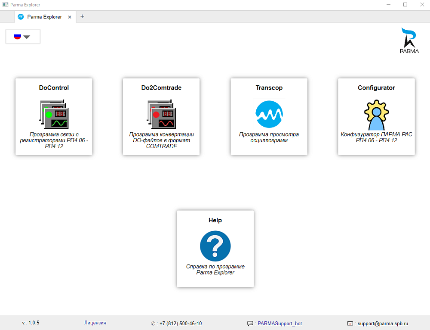Click description 'Программа конвертации DO-файлов'
430x330 pixels.
pyautogui.click(x=161, y=140)
